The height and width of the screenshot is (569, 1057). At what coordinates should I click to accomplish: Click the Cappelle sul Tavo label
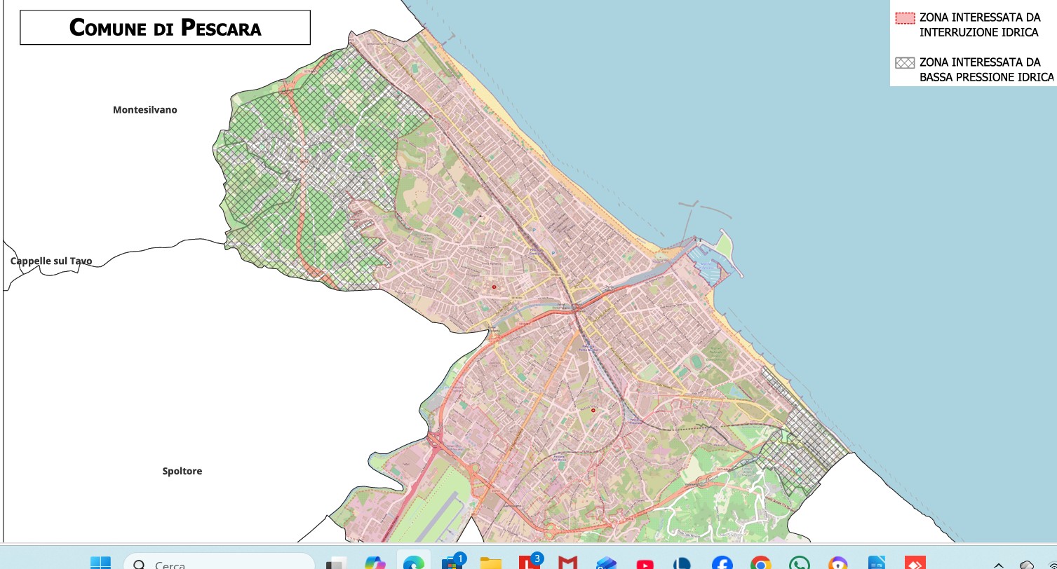click(51, 261)
